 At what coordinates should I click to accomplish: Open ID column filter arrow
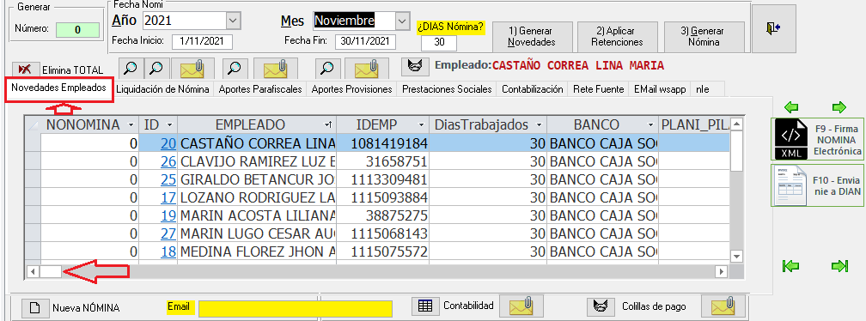pos(169,124)
